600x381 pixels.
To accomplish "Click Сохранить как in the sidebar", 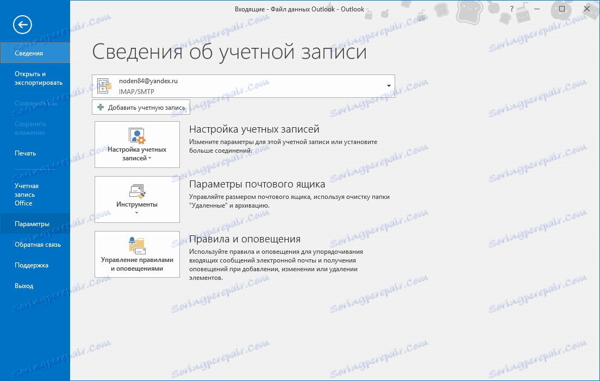I will (x=35, y=103).
